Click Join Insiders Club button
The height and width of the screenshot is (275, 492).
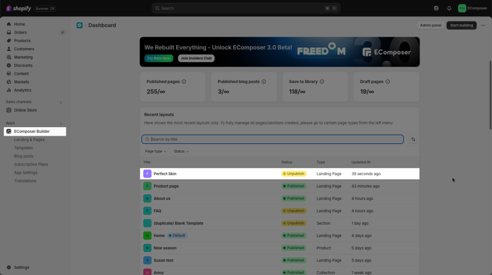point(196,59)
